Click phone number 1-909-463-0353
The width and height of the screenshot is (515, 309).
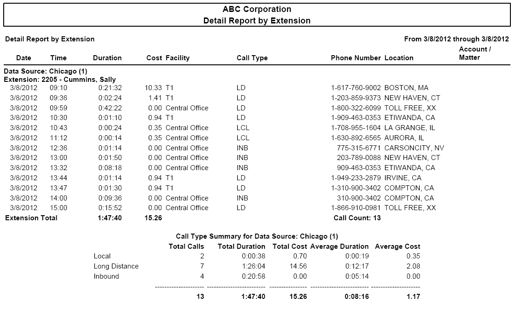coord(356,118)
